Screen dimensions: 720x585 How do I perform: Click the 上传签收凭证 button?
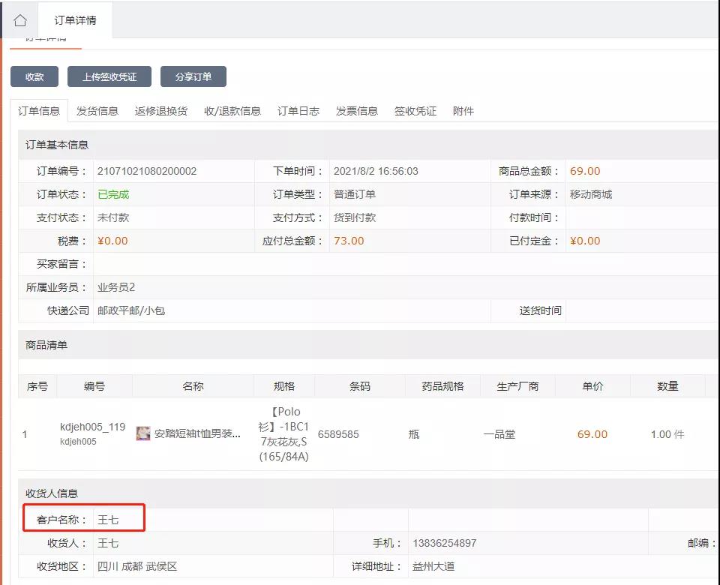(x=109, y=76)
